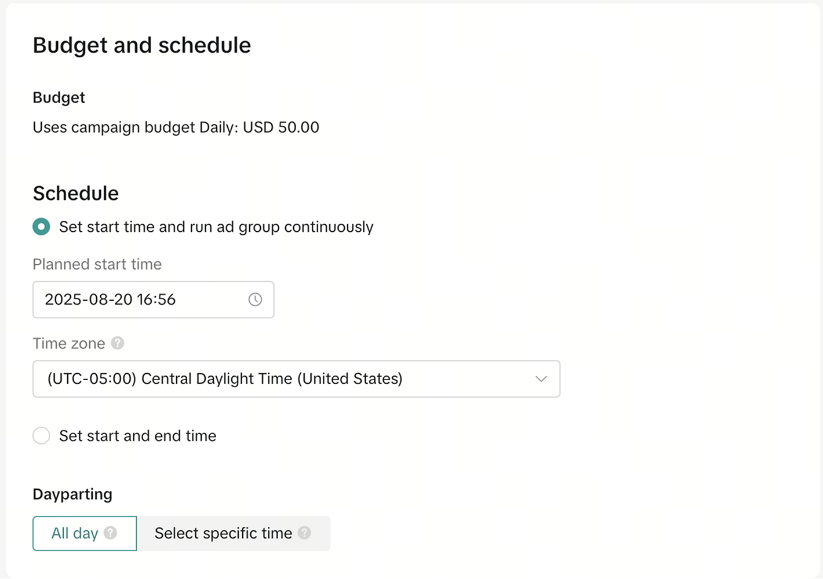
Task: Click the Budget and schedule heading
Action: 142,45
